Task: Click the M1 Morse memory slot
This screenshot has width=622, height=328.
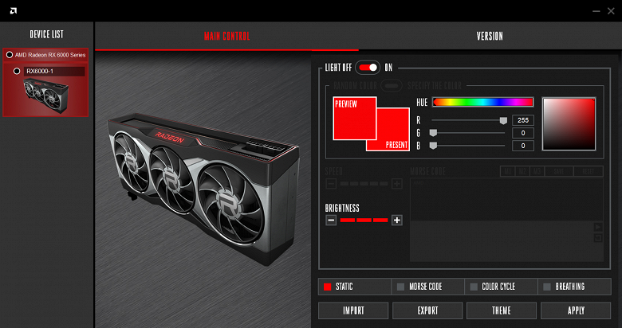Action: (x=508, y=171)
